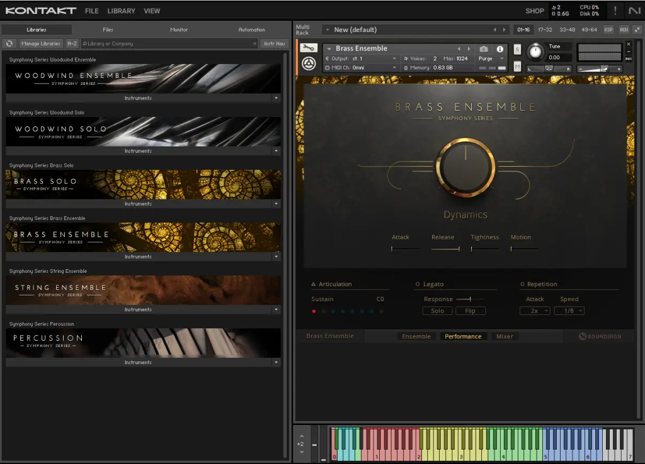Image resolution: width=645 pixels, height=464 pixels.
Task: Show the instrument info icon
Action: [499, 49]
